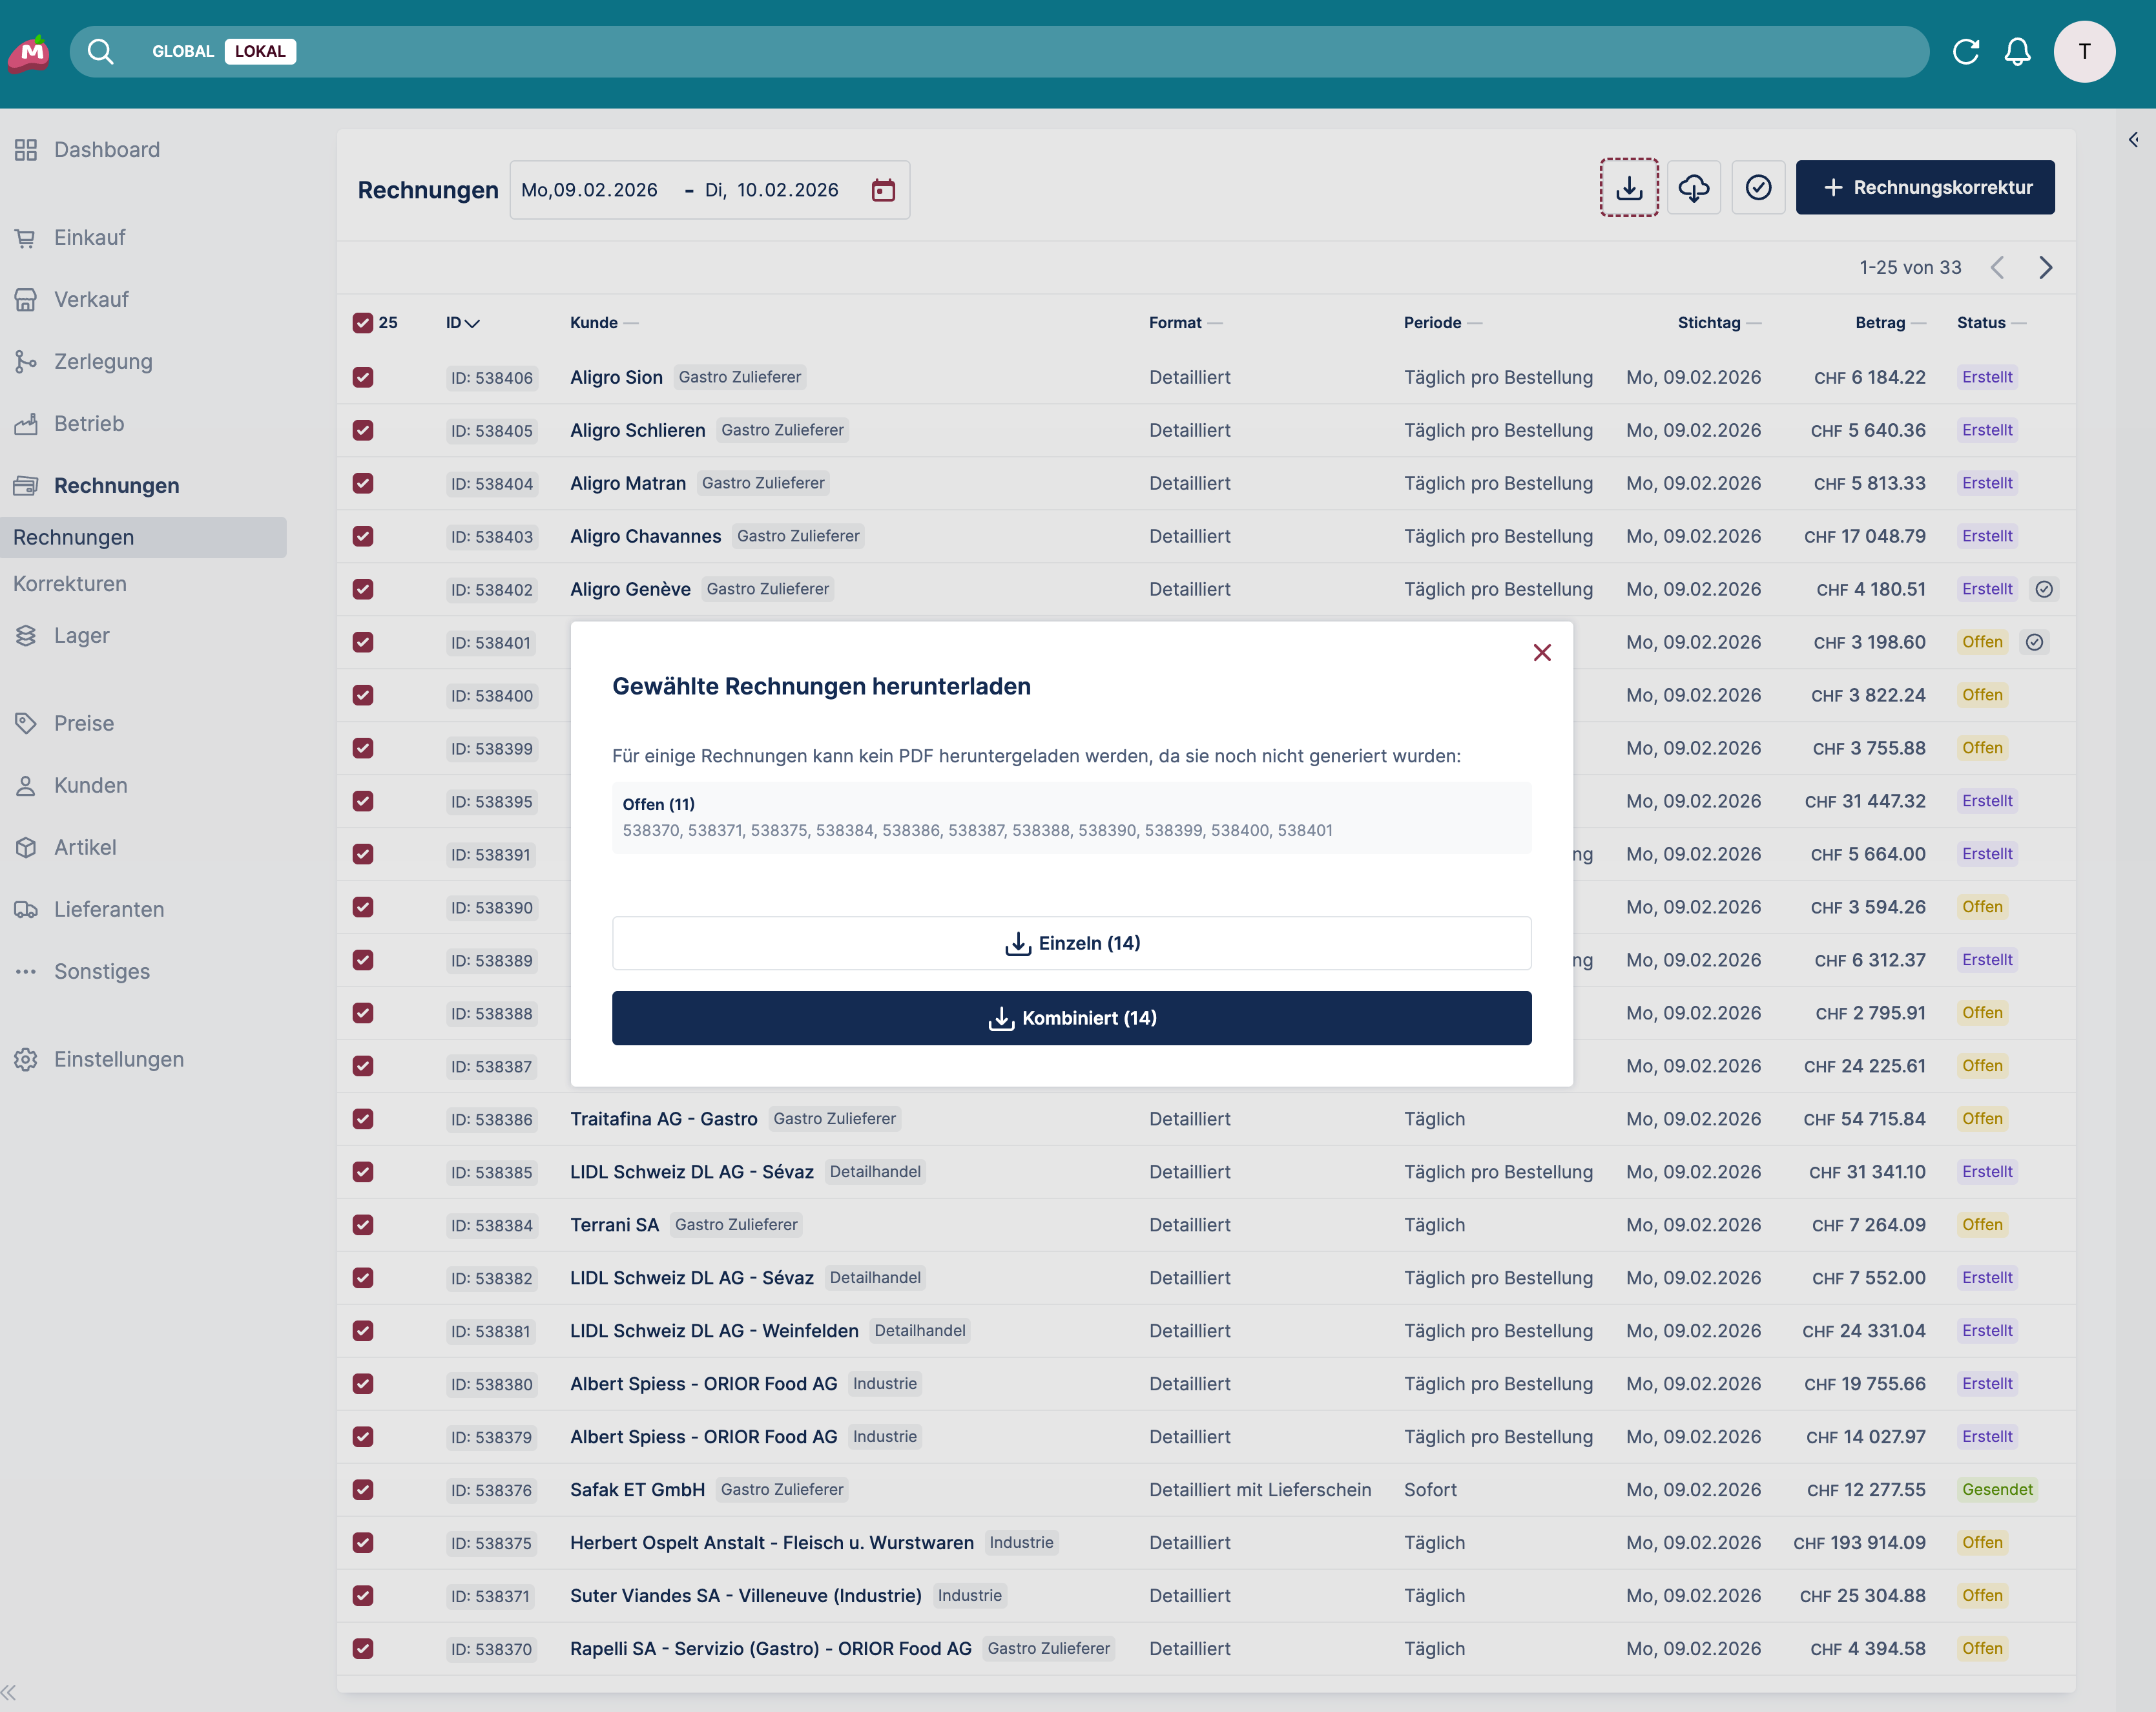The height and width of the screenshot is (1712, 2156).
Task: Click the Kombiniert (14) download button
Action: click(x=1071, y=1018)
